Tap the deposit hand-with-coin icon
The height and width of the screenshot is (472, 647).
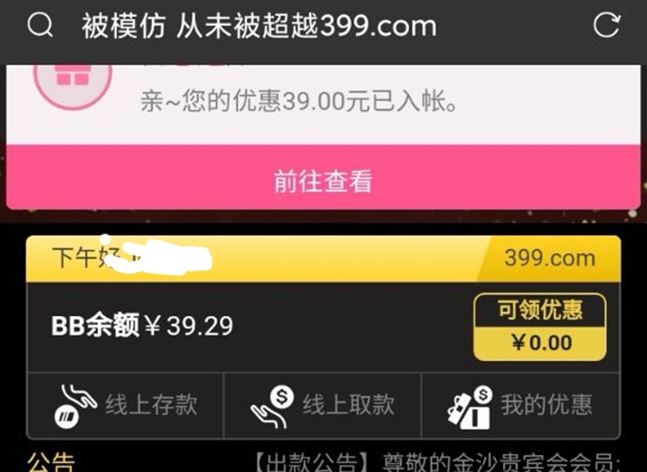(76, 406)
